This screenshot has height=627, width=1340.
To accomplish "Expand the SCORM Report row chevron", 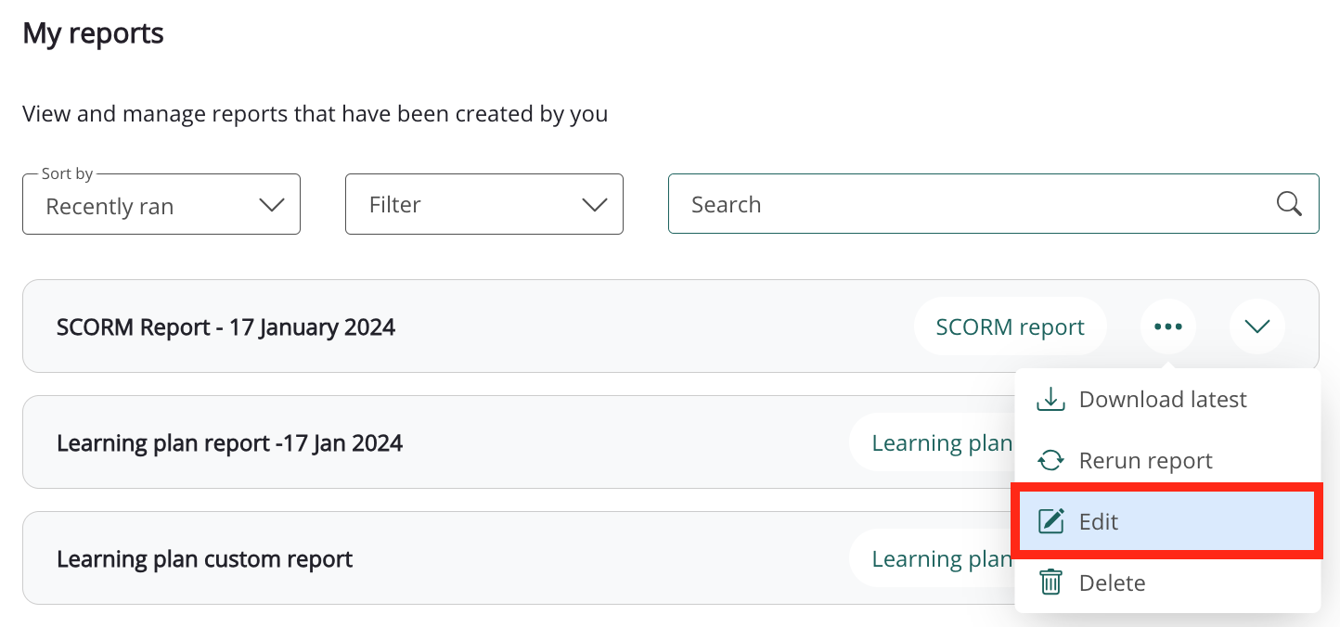I will point(1256,326).
